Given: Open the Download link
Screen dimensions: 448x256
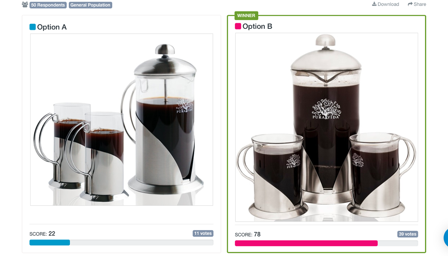Looking at the screenshot, I should pyautogui.click(x=385, y=4).
